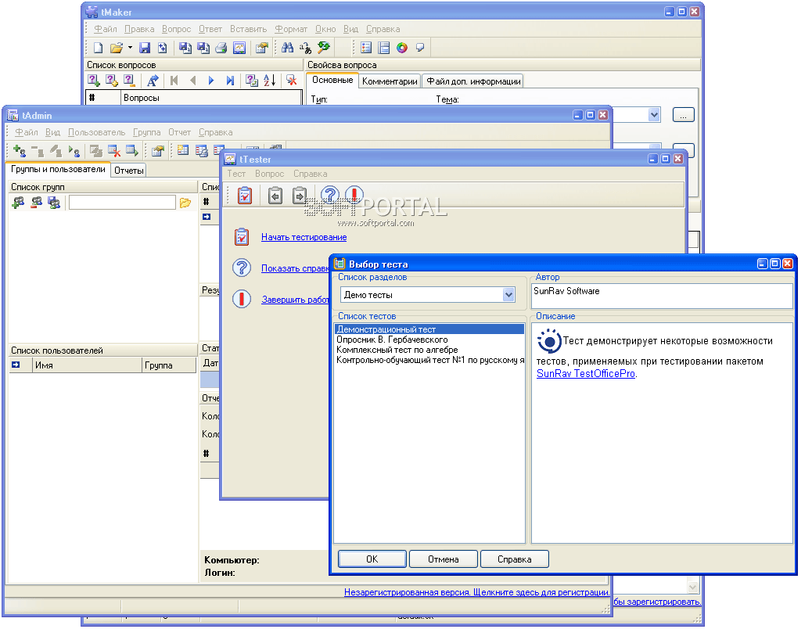Click the First question arrow in tMaker

174,81
